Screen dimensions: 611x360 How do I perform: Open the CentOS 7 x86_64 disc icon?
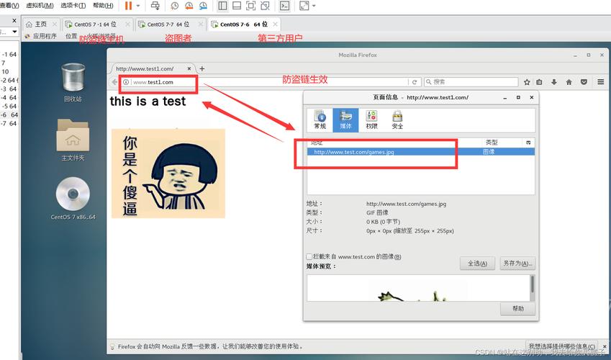(x=73, y=199)
